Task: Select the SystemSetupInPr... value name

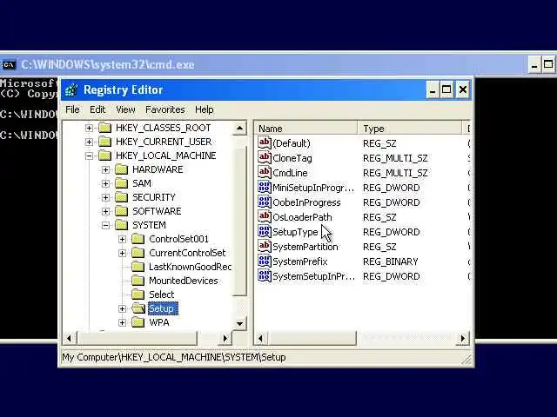Action: pos(313,276)
